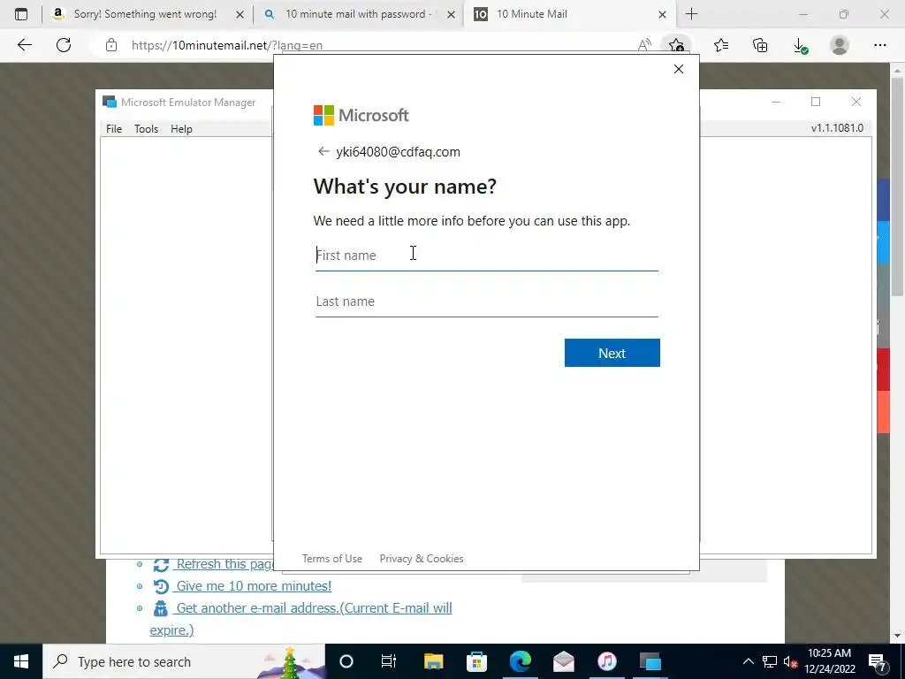
Task: Open the notification center icon
Action: 878,661
